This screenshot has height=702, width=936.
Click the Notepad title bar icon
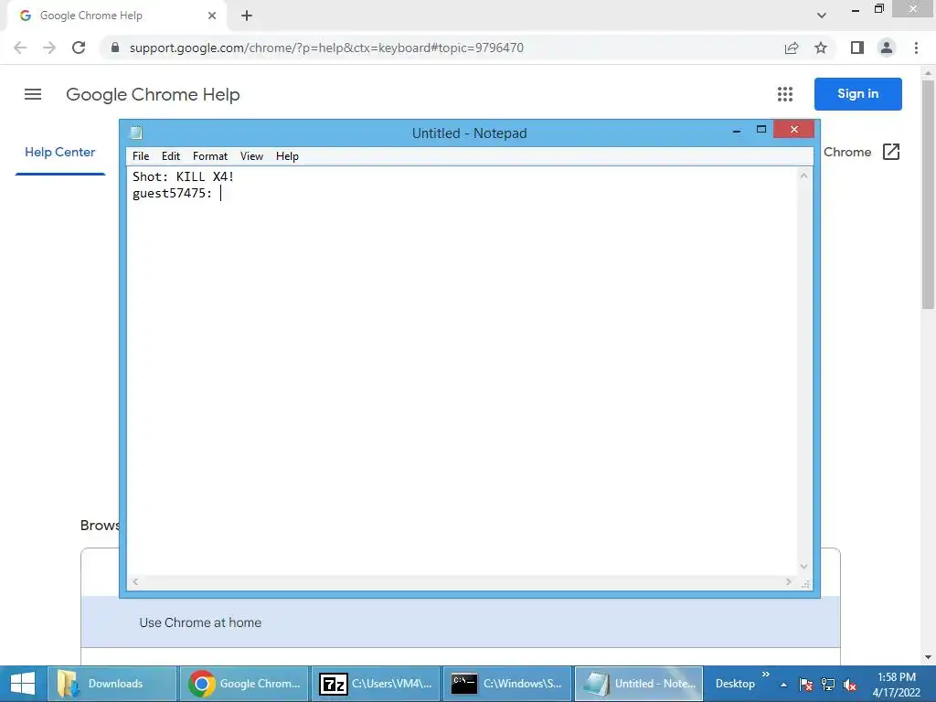[136, 133]
